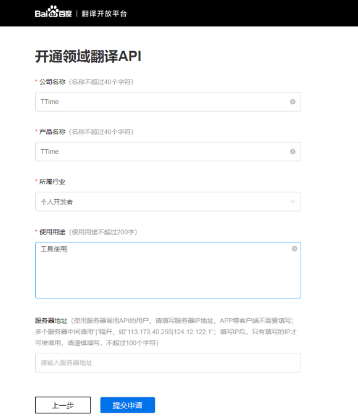Click the Baidu logo in header
The width and height of the screenshot is (358, 420).
tap(53, 12)
